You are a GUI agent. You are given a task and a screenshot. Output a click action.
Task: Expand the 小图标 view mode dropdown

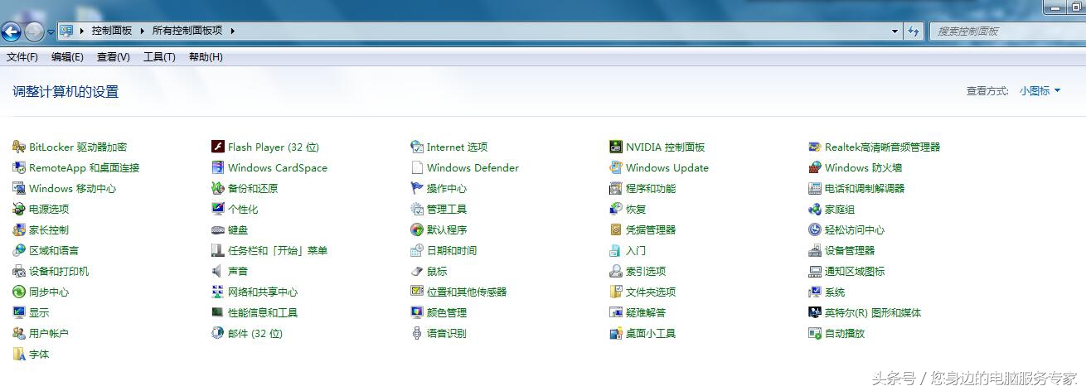1040,91
